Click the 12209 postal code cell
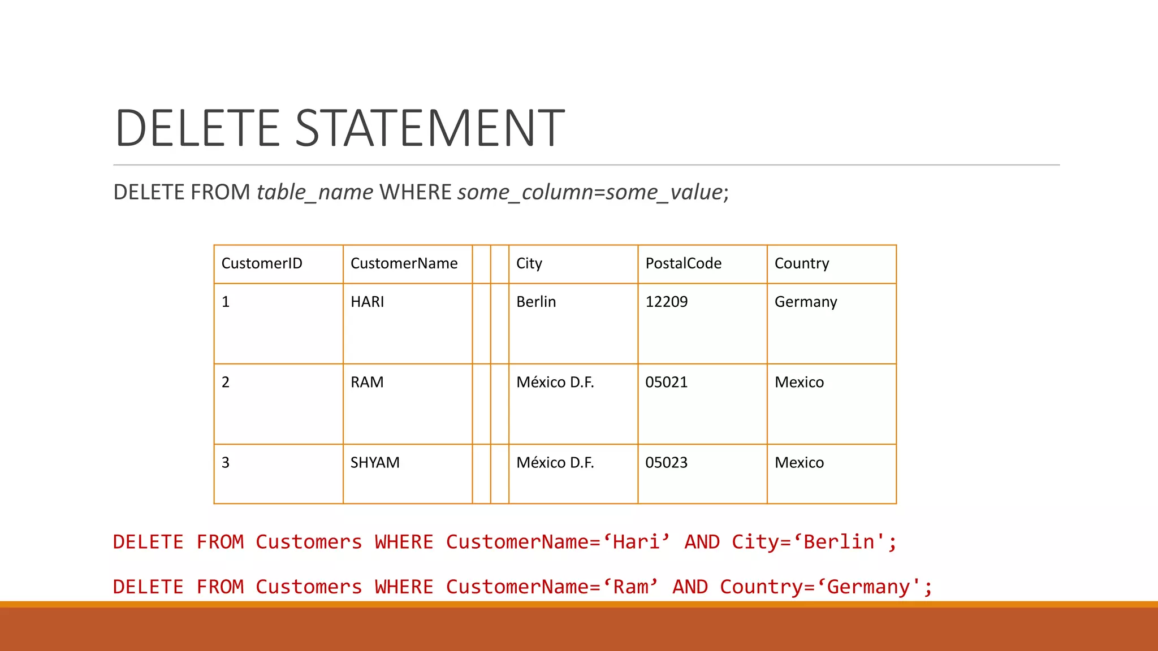 (x=666, y=302)
